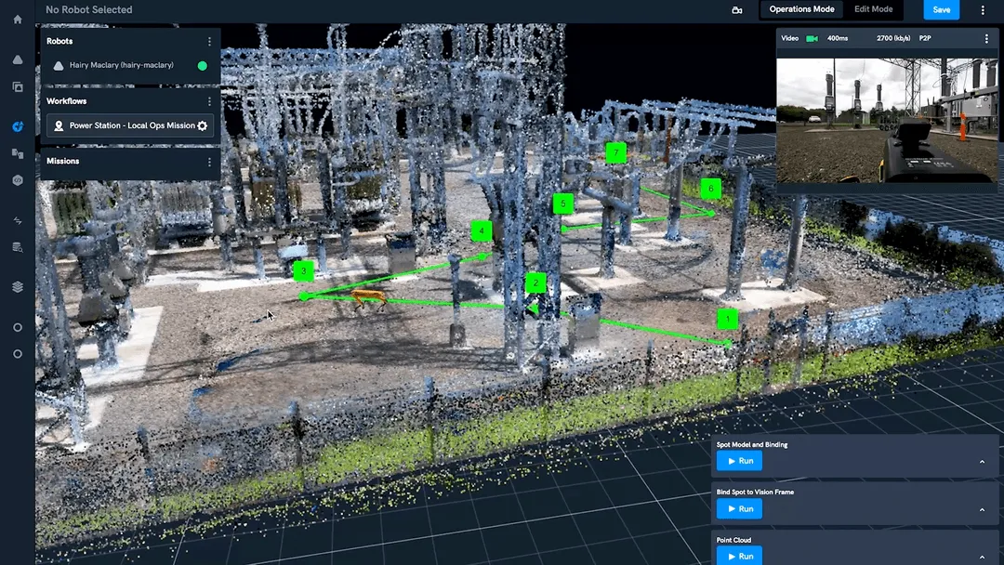The width and height of the screenshot is (1004, 565).
Task: Click the Save button
Action: pos(941,9)
